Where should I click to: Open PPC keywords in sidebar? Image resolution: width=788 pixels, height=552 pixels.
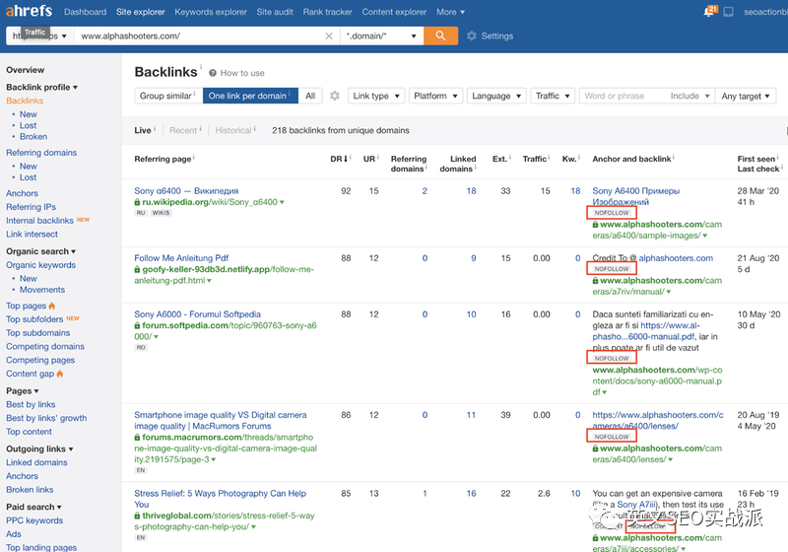pos(34,520)
